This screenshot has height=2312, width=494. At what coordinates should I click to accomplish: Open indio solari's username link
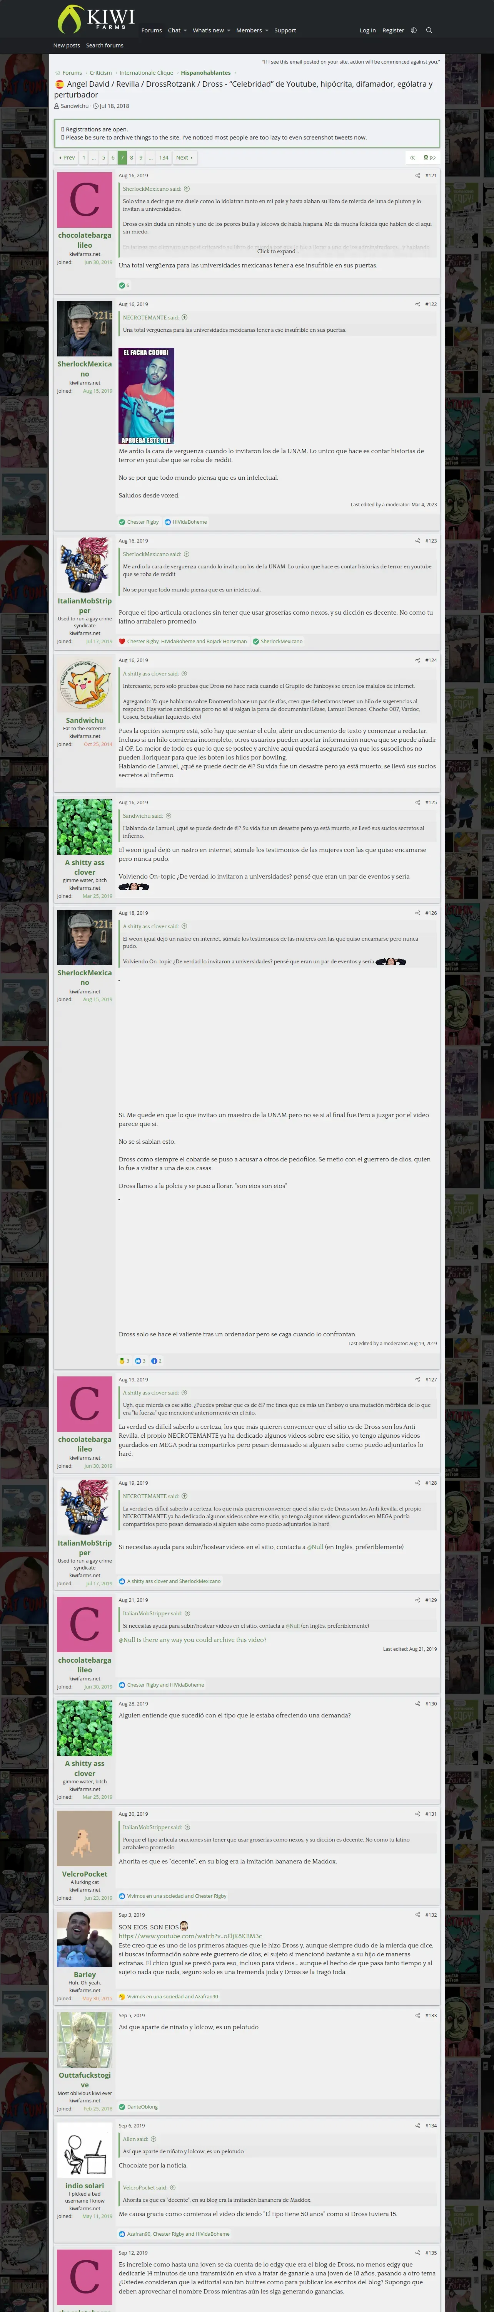(x=84, y=2186)
